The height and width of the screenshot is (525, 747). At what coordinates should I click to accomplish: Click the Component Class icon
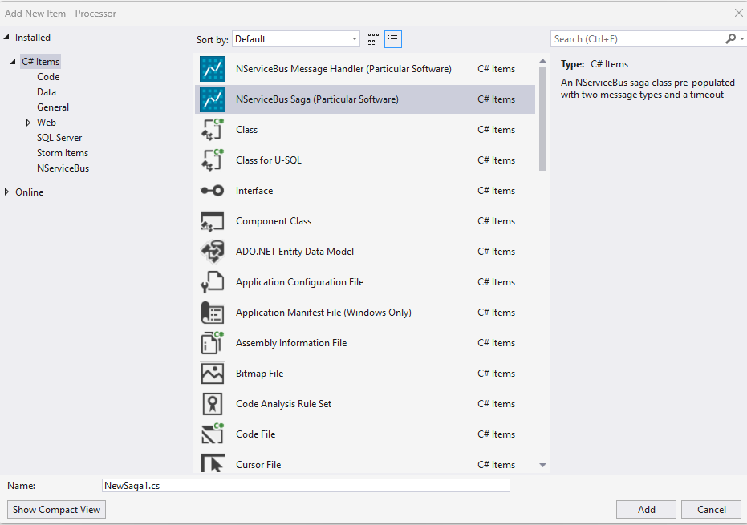(x=213, y=221)
